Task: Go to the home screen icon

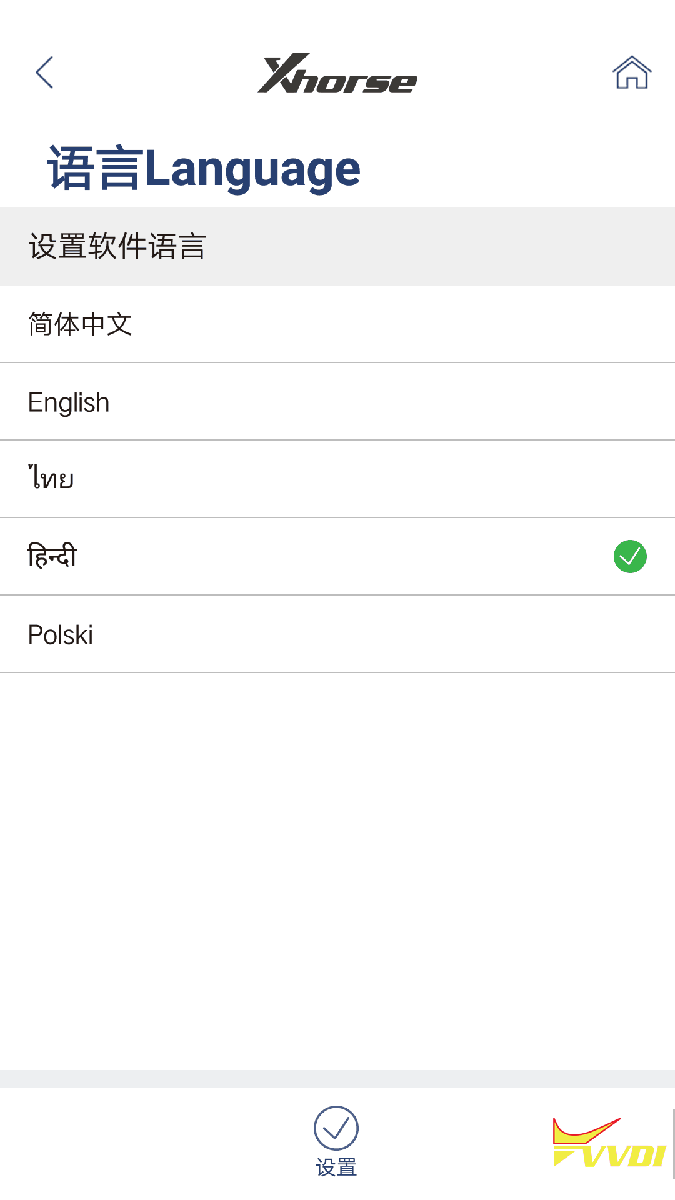Action: 632,72
